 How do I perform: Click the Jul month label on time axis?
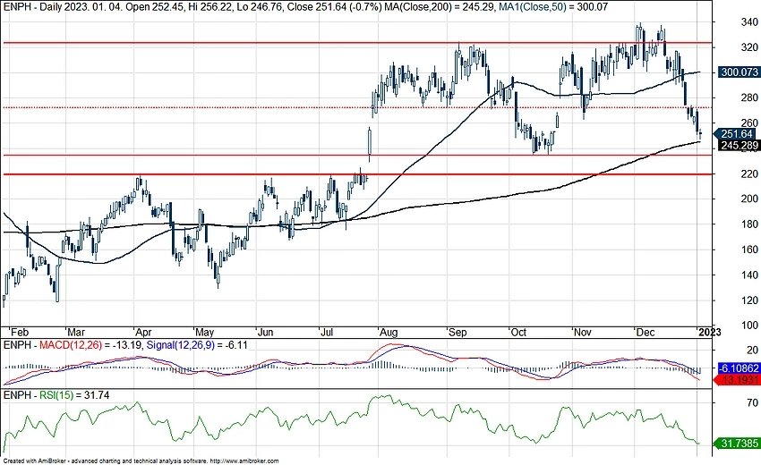pyautogui.click(x=327, y=333)
